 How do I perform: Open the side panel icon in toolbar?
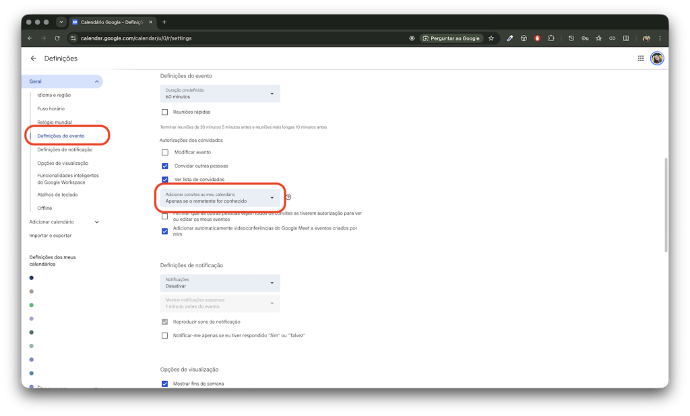click(x=626, y=38)
